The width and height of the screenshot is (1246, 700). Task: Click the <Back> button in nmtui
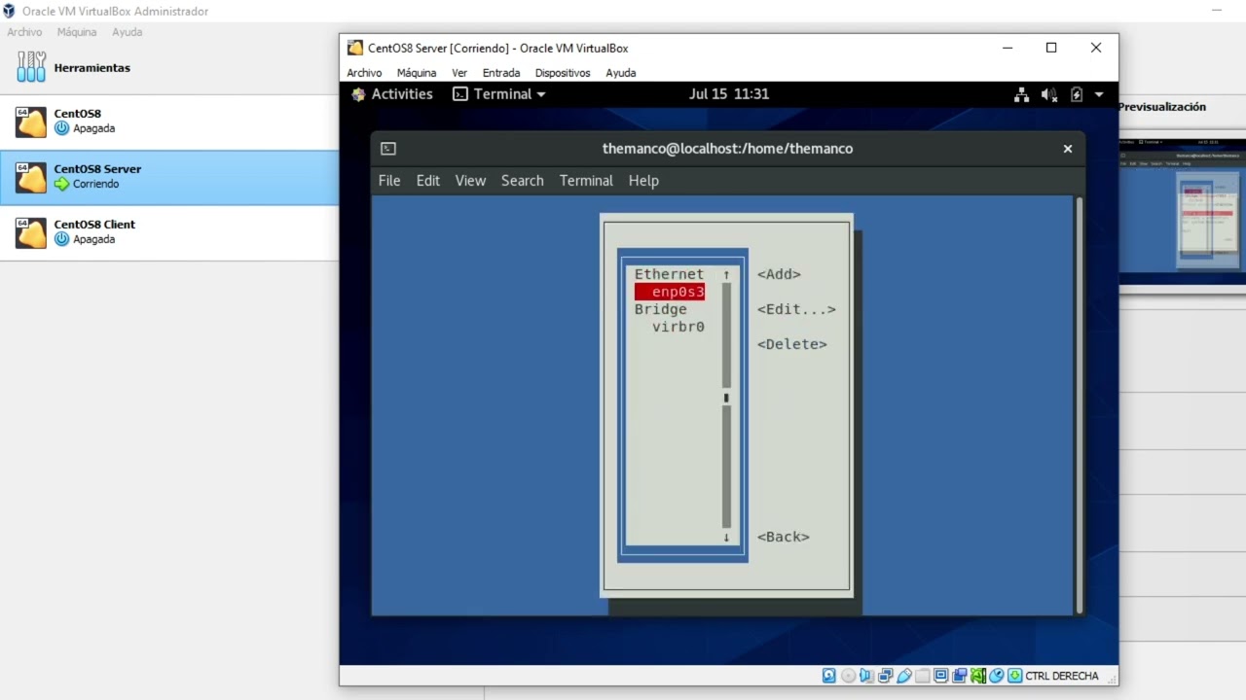point(784,537)
